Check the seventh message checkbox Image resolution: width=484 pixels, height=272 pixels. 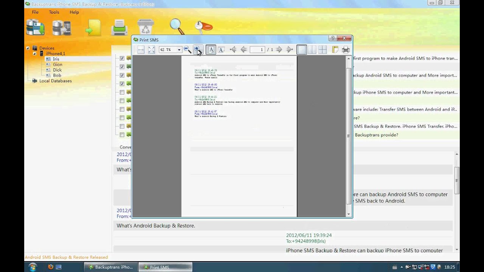tap(122, 109)
